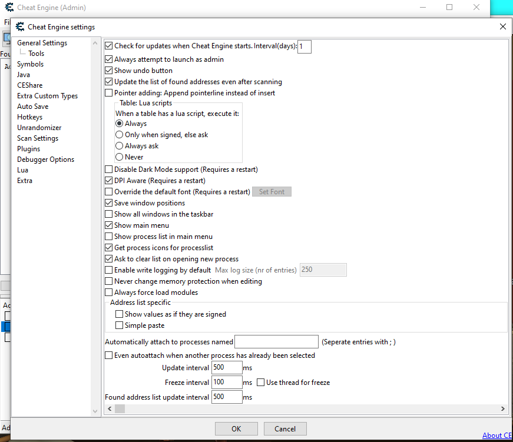Viewport: 513px width, 442px height.
Task: Enable Disable Dark Mode support checkbox
Action: 108,170
